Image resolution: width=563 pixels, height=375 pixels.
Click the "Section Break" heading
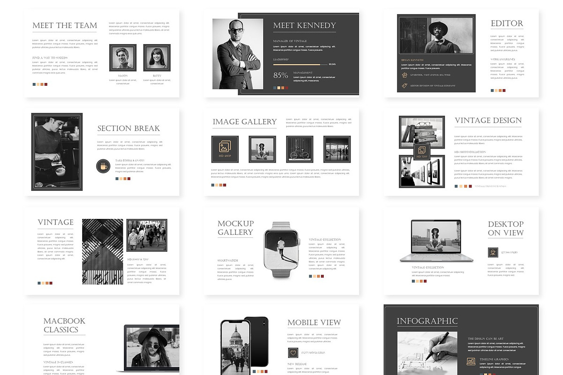click(129, 128)
